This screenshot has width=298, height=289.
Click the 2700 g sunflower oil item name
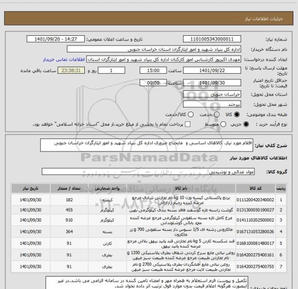click(x=181, y=267)
